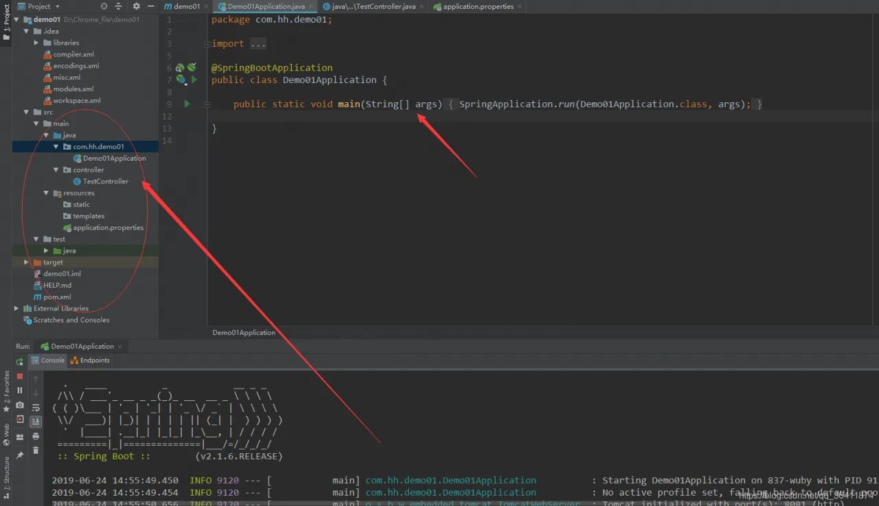Open the Console tab in the Run panel
Image resolution: width=879 pixels, height=506 pixels.
[x=48, y=360]
